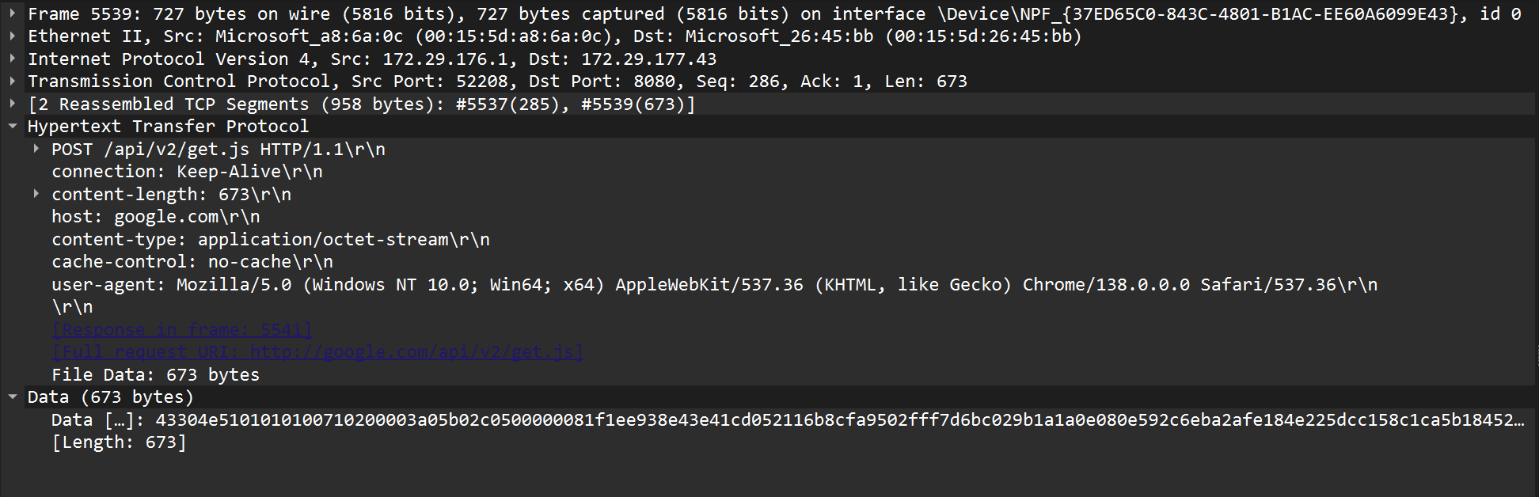The height and width of the screenshot is (497, 1539).
Task: Select the host: google.com header line
Action: 155,217
